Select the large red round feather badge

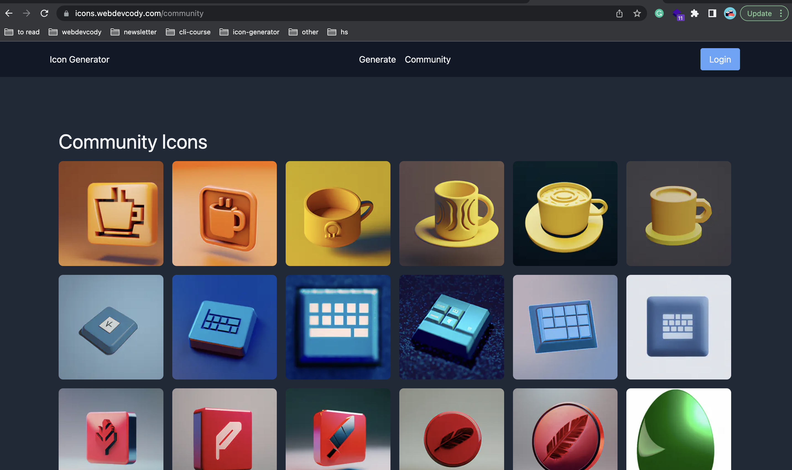[565, 429]
